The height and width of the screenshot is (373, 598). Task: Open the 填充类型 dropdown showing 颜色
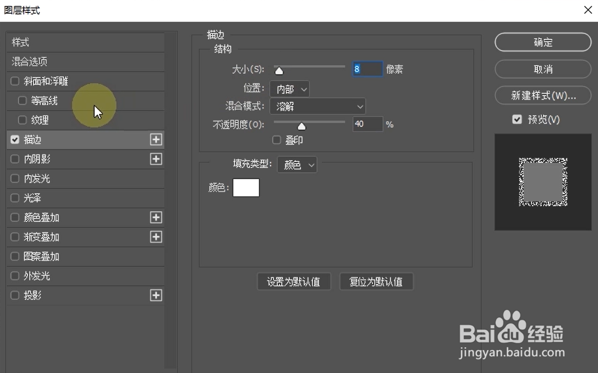(297, 165)
